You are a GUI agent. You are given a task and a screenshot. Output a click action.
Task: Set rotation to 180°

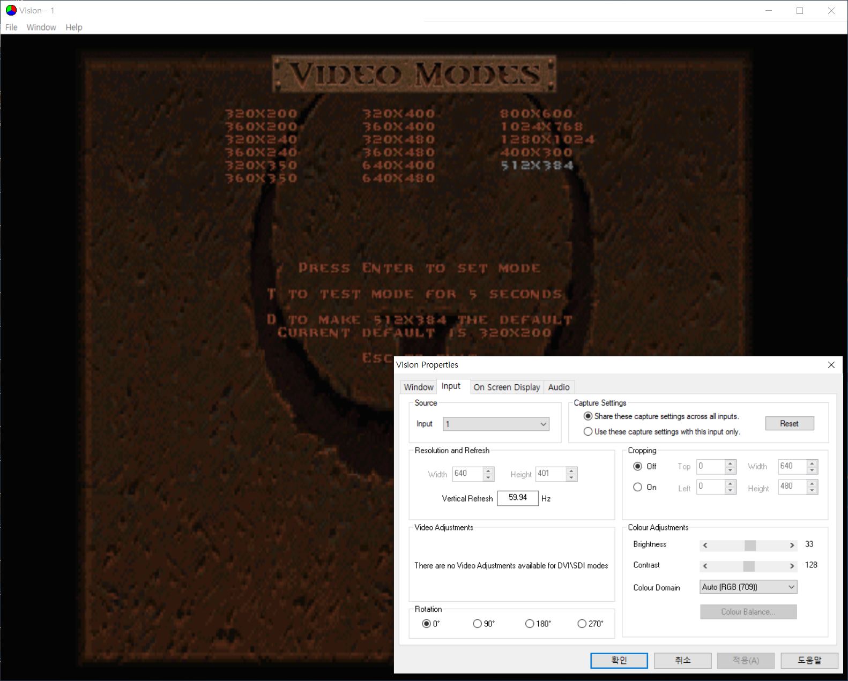pyautogui.click(x=538, y=624)
